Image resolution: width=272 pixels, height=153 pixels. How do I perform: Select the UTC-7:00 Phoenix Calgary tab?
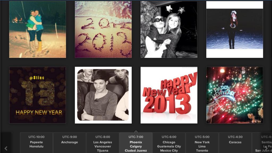tap(136, 143)
